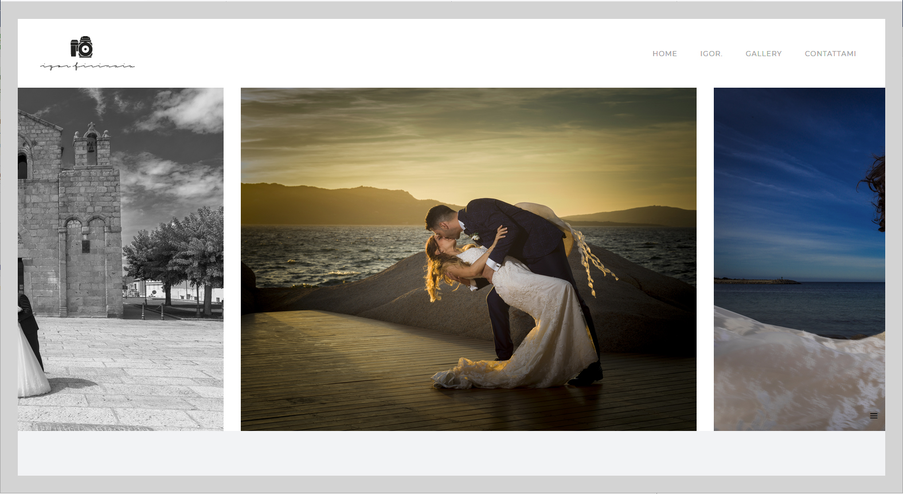
Task: Click the Igor Firinaiu signature logo text
Action: [87, 66]
